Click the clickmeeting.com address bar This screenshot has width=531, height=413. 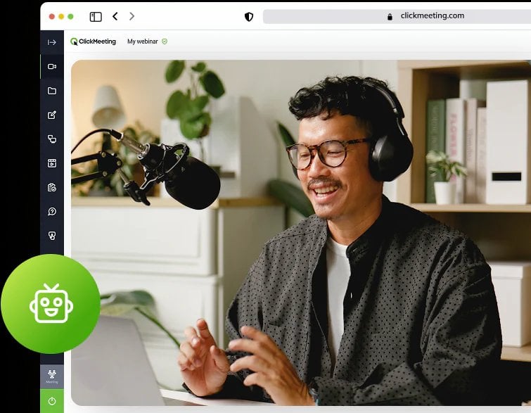[397, 16]
